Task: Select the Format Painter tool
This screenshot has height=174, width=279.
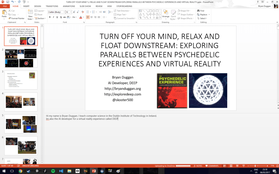Action: [16, 18]
